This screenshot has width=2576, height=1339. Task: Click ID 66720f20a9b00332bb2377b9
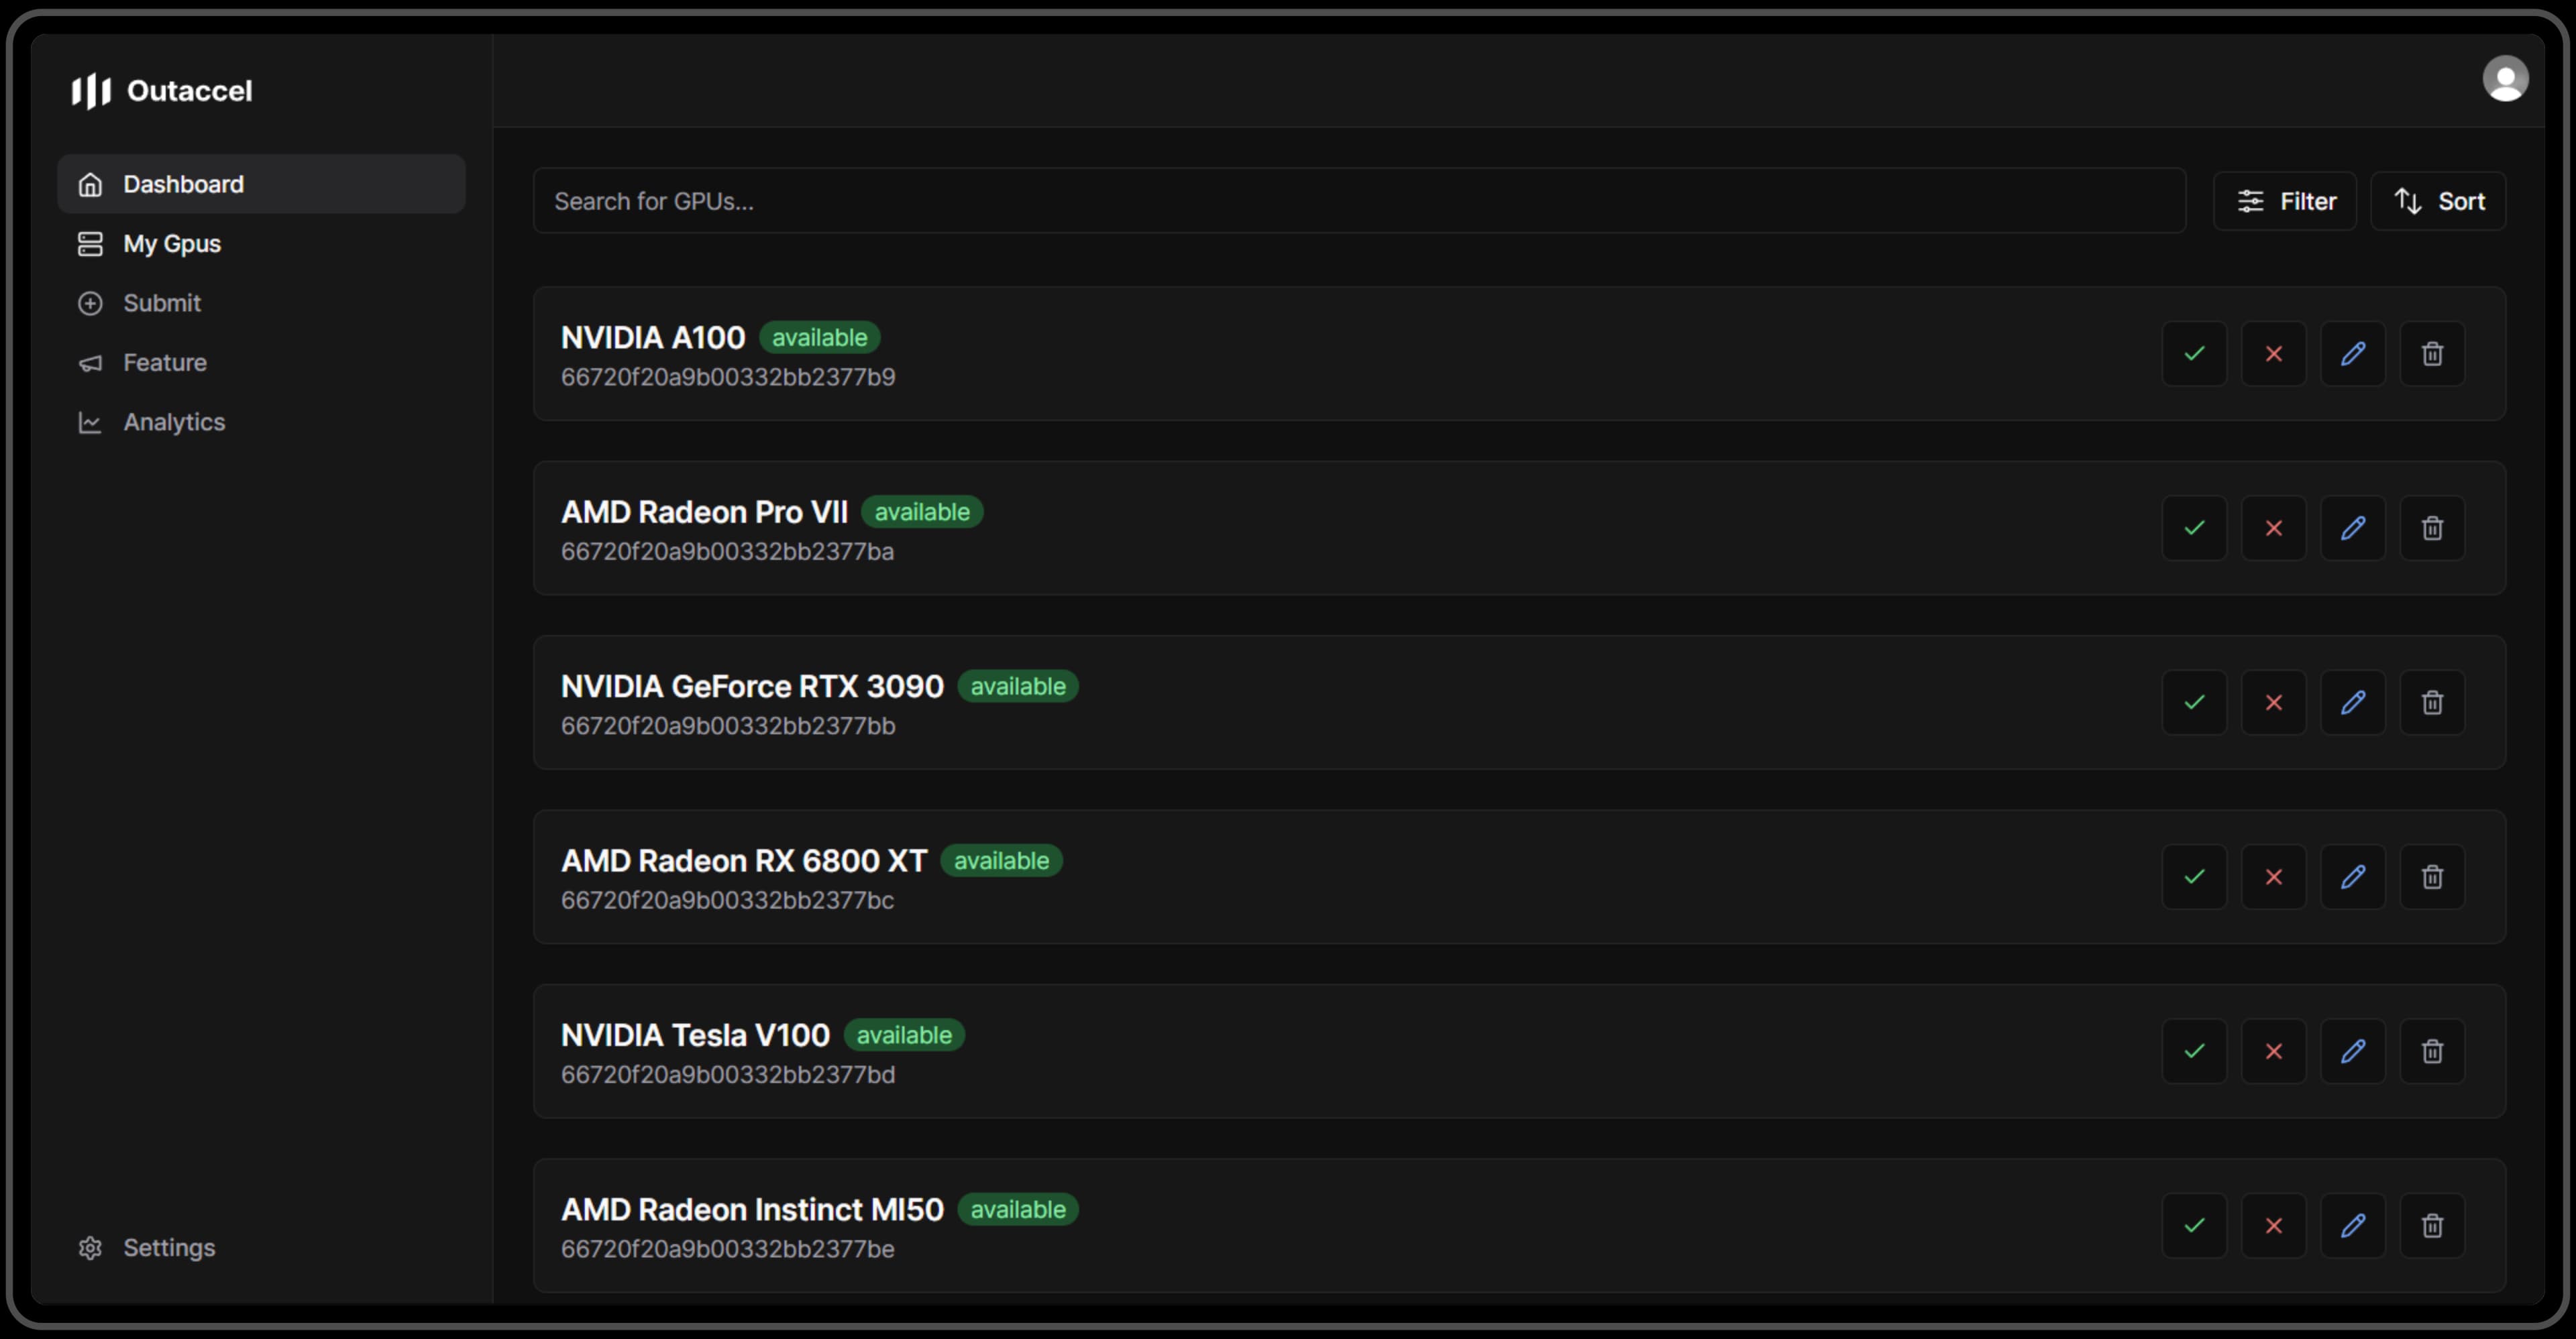click(x=728, y=377)
